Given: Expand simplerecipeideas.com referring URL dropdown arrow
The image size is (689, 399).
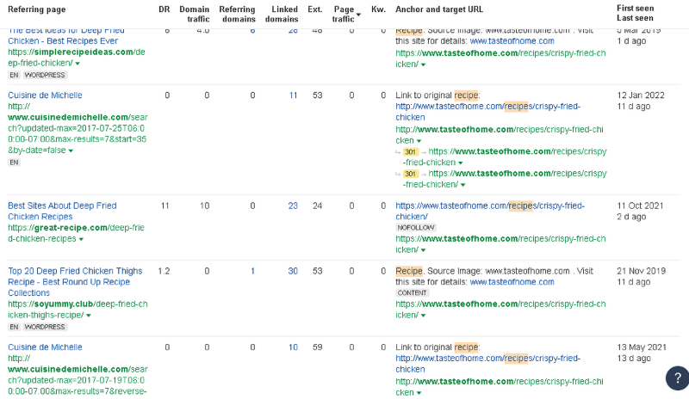Looking at the screenshot, I should coord(78,64).
